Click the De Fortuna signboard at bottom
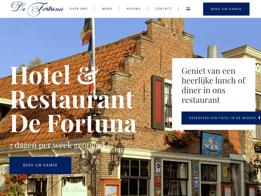The width and height of the screenshot is (261, 196). (x=74, y=189)
